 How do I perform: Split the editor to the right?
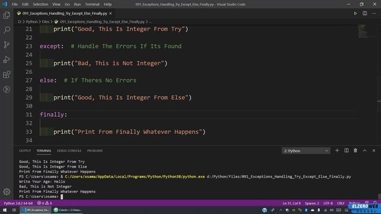pyautogui.click(x=365, y=13)
